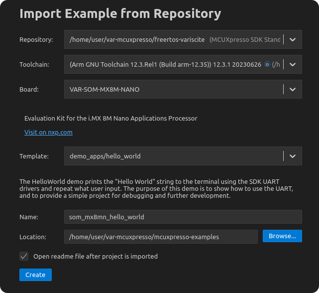This screenshot has width=319, height=293.
Task: Click the Browse... button
Action: (x=282, y=236)
